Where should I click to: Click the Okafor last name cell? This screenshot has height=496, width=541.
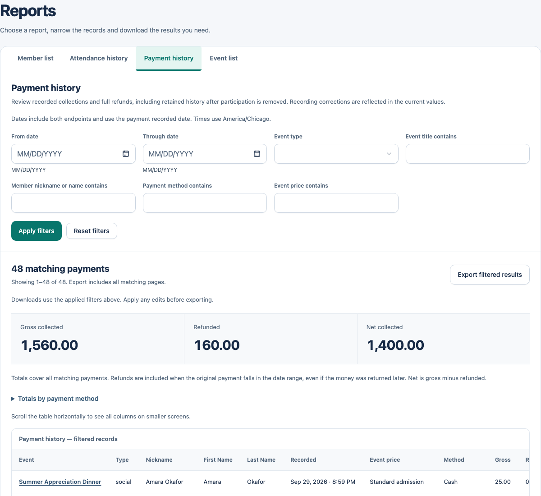point(256,482)
